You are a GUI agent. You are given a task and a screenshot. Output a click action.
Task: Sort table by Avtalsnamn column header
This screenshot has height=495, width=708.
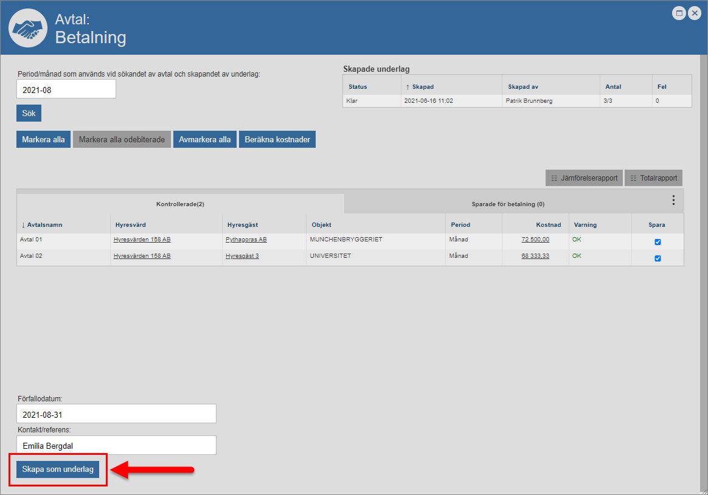point(44,225)
